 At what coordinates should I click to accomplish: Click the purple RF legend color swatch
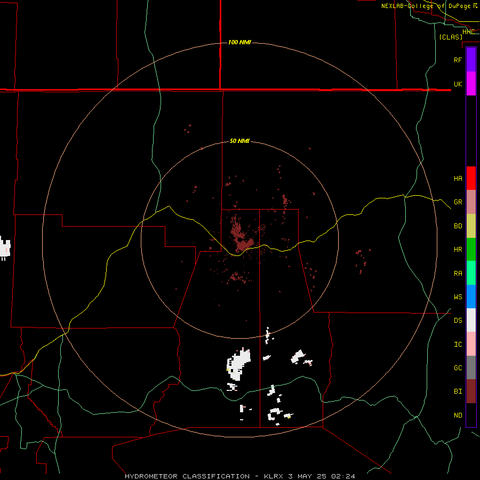tap(471, 60)
